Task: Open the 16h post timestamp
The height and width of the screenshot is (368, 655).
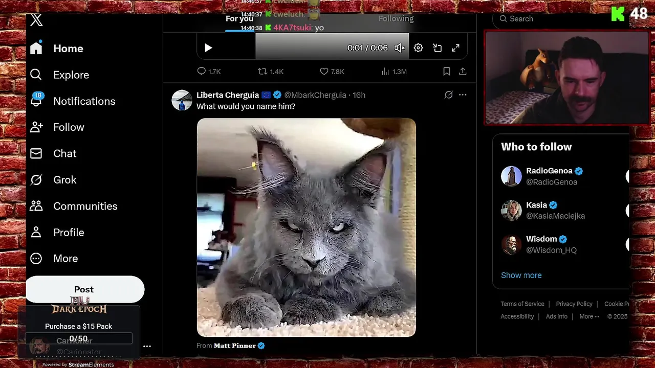Action: point(359,95)
